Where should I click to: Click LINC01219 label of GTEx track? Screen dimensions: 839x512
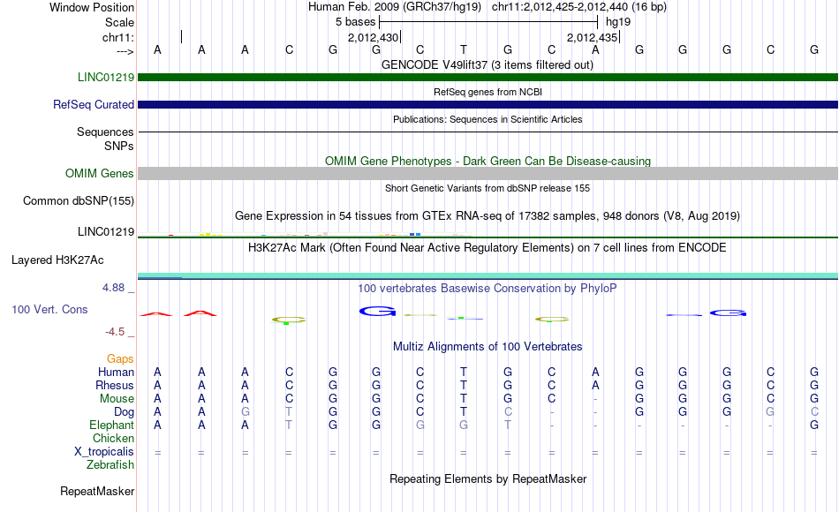coord(106,231)
